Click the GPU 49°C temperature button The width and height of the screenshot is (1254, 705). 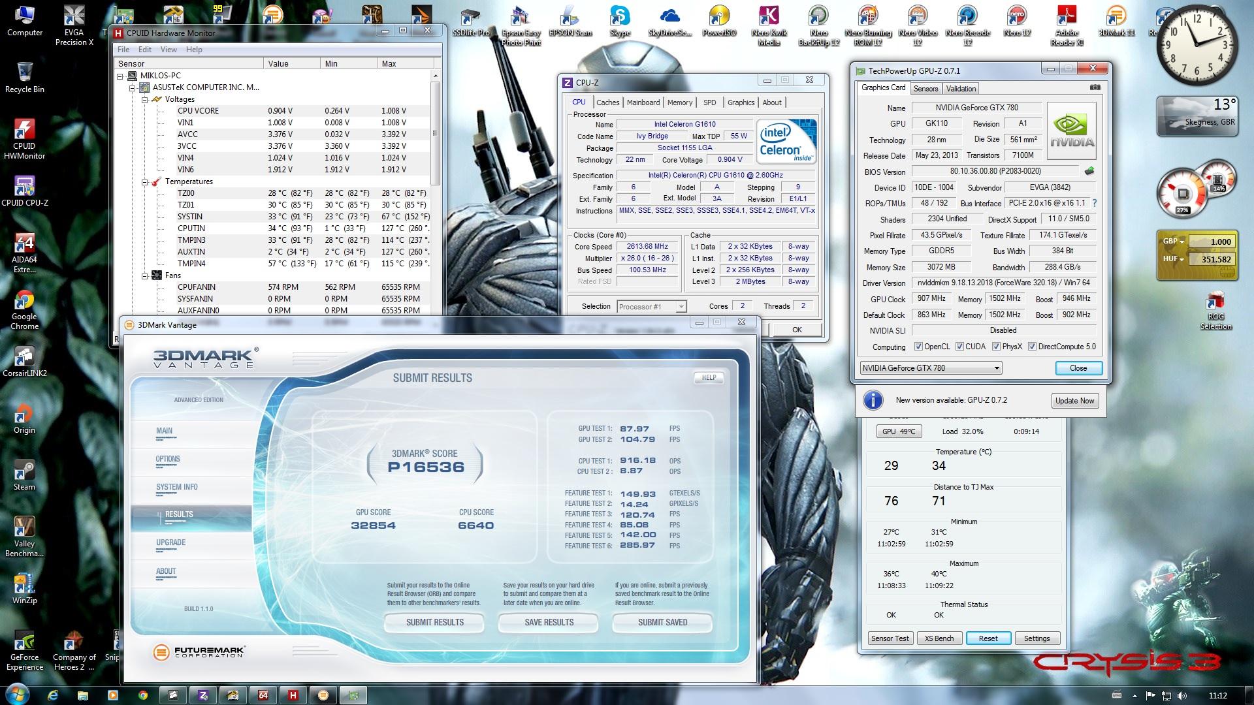coord(899,431)
